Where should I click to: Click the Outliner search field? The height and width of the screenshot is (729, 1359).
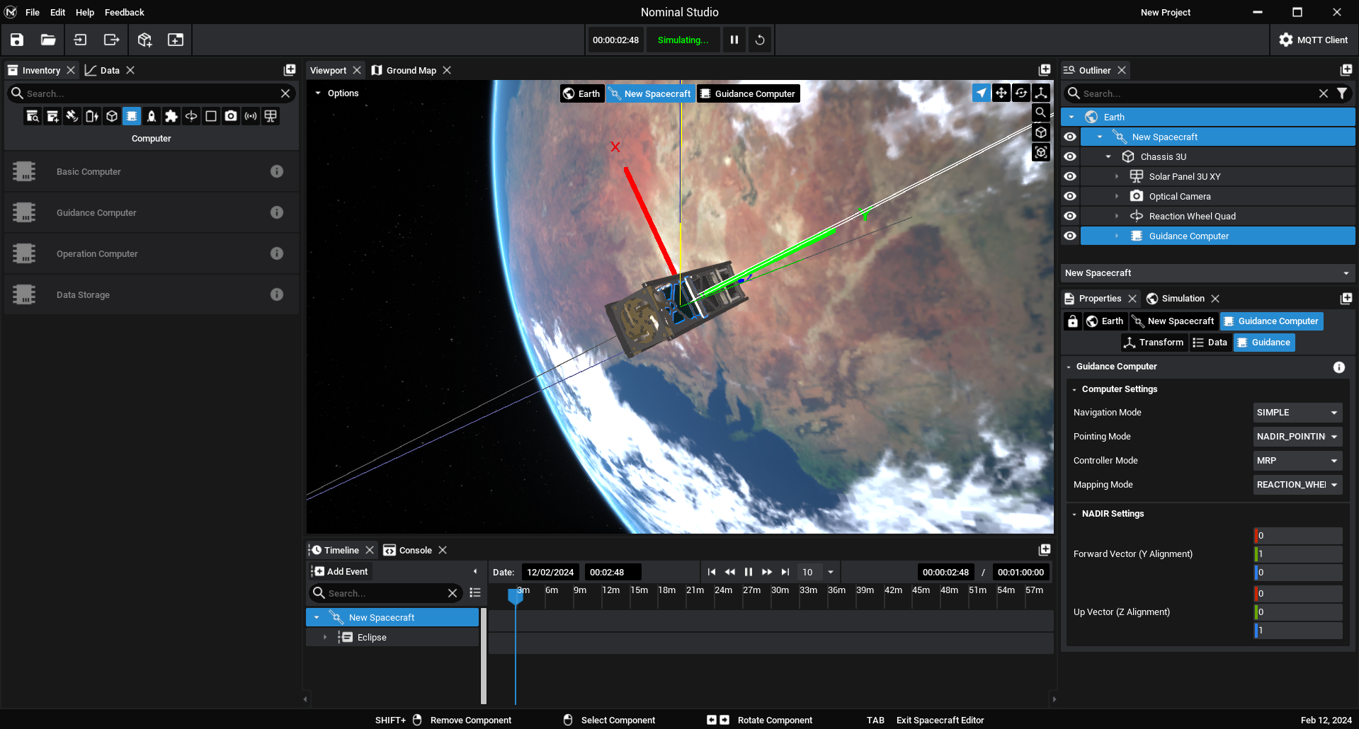coord(1197,93)
